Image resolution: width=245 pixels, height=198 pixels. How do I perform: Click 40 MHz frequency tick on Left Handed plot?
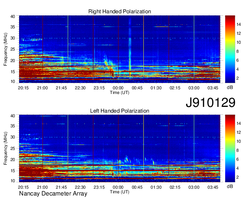[x=13, y=116]
